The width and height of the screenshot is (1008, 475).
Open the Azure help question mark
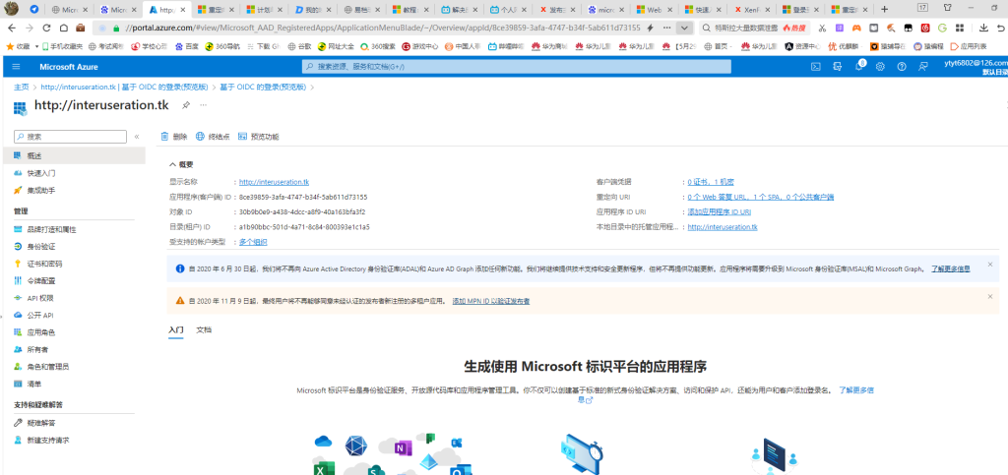pyautogui.click(x=902, y=66)
